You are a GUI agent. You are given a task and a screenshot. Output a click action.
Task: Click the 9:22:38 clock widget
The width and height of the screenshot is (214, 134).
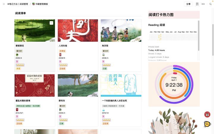(174, 84)
